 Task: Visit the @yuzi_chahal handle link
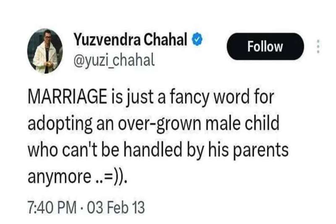(114, 61)
